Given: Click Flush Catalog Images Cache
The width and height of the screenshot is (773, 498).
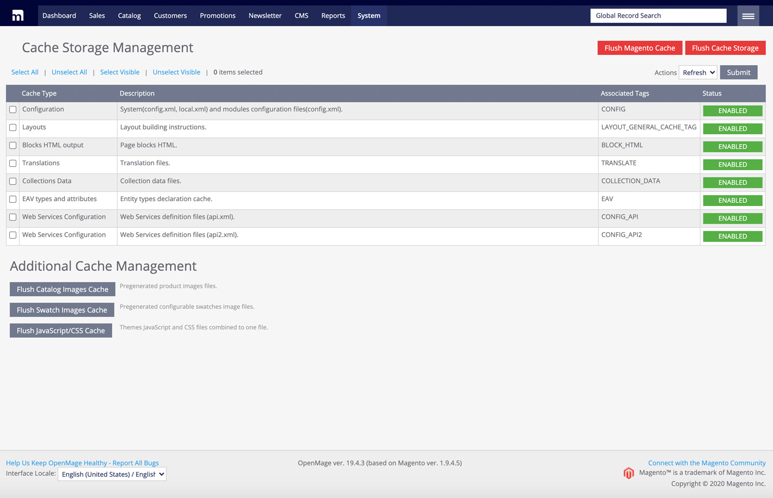Looking at the screenshot, I should tap(62, 289).
